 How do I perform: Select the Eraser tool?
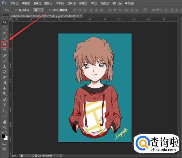5,77
